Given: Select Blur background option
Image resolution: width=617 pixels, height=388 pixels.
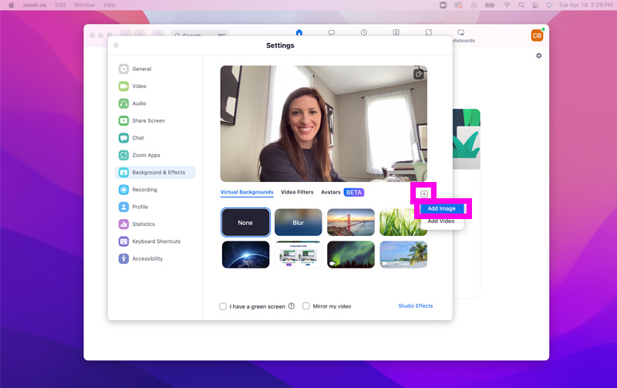Looking at the screenshot, I should coord(298,222).
